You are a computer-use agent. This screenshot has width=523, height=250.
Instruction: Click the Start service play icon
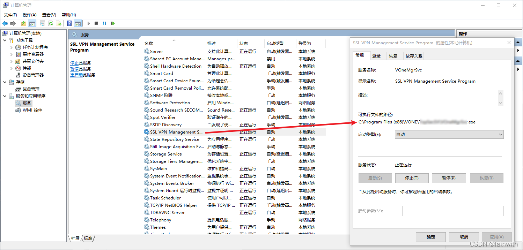click(x=89, y=23)
